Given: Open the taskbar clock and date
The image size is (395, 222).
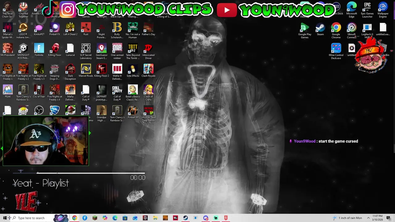Looking at the screenshot, I should [378, 218].
